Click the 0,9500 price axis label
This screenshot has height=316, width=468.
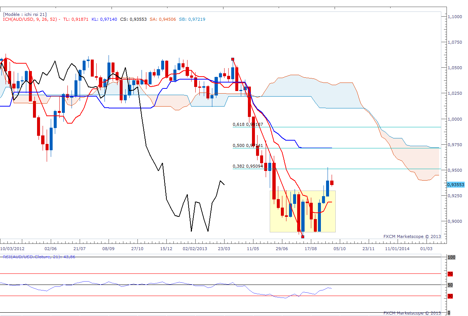455,170
